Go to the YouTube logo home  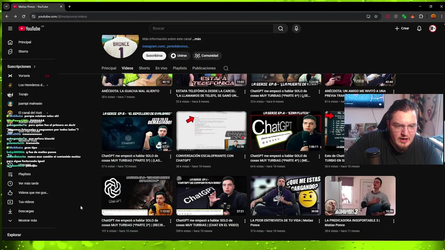(30, 28)
